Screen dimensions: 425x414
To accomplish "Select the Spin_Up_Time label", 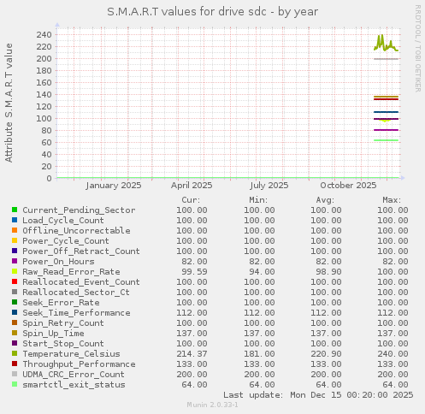I will coord(53,334).
